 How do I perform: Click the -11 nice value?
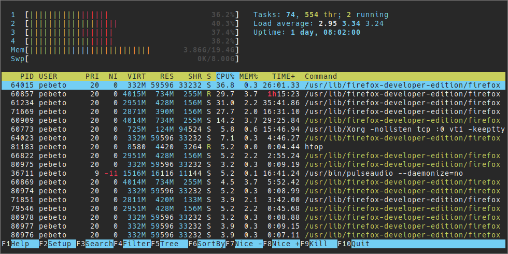[x=111, y=173]
